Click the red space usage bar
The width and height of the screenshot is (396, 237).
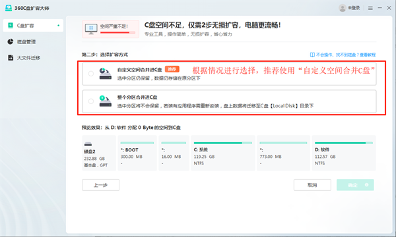(x=117, y=32)
